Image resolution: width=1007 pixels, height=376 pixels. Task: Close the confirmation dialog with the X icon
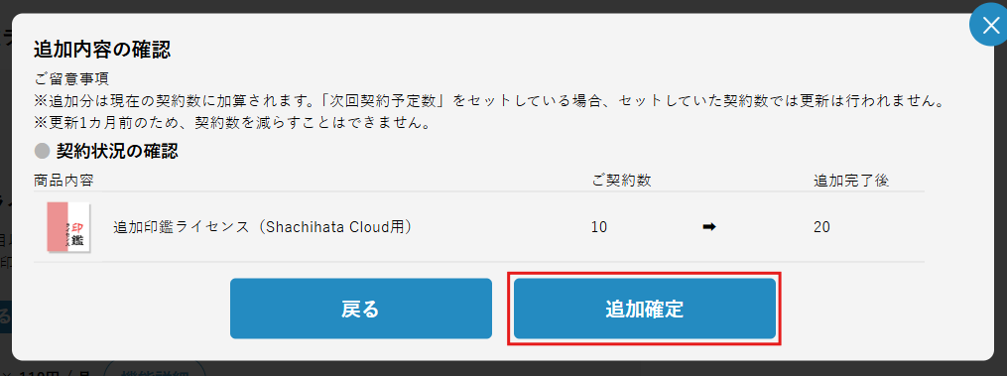(x=989, y=28)
